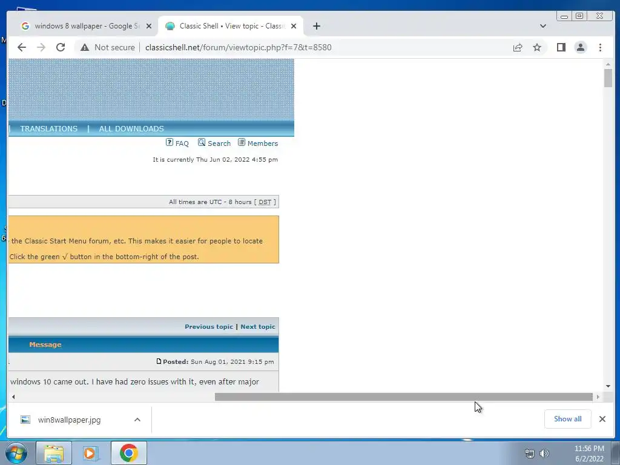Image resolution: width=620 pixels, height=465 pixels.
Task: Go to Next topic
Action: 258,326
